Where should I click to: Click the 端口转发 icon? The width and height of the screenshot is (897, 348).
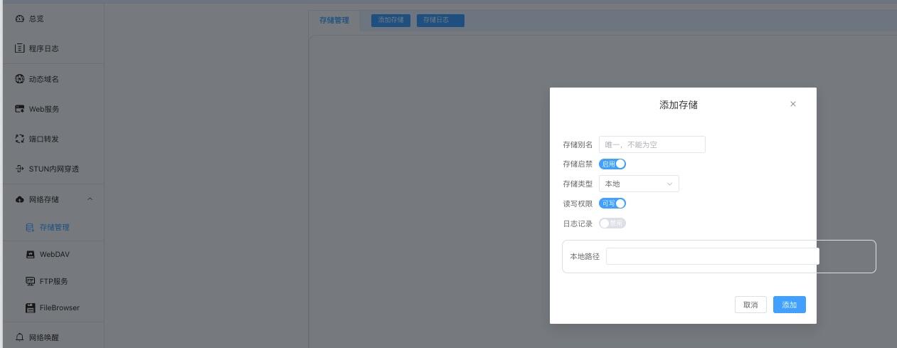(20, 139)
